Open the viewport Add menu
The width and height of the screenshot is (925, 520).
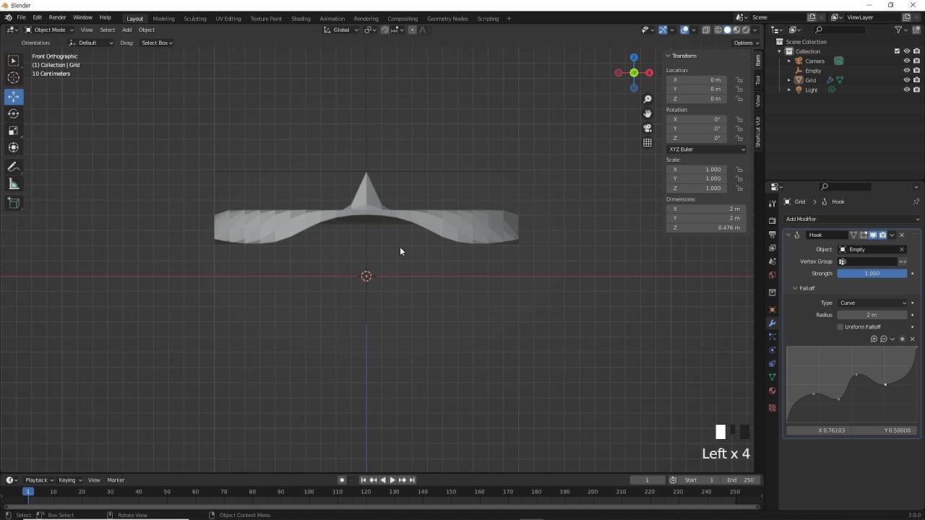(x=127, y=30)
